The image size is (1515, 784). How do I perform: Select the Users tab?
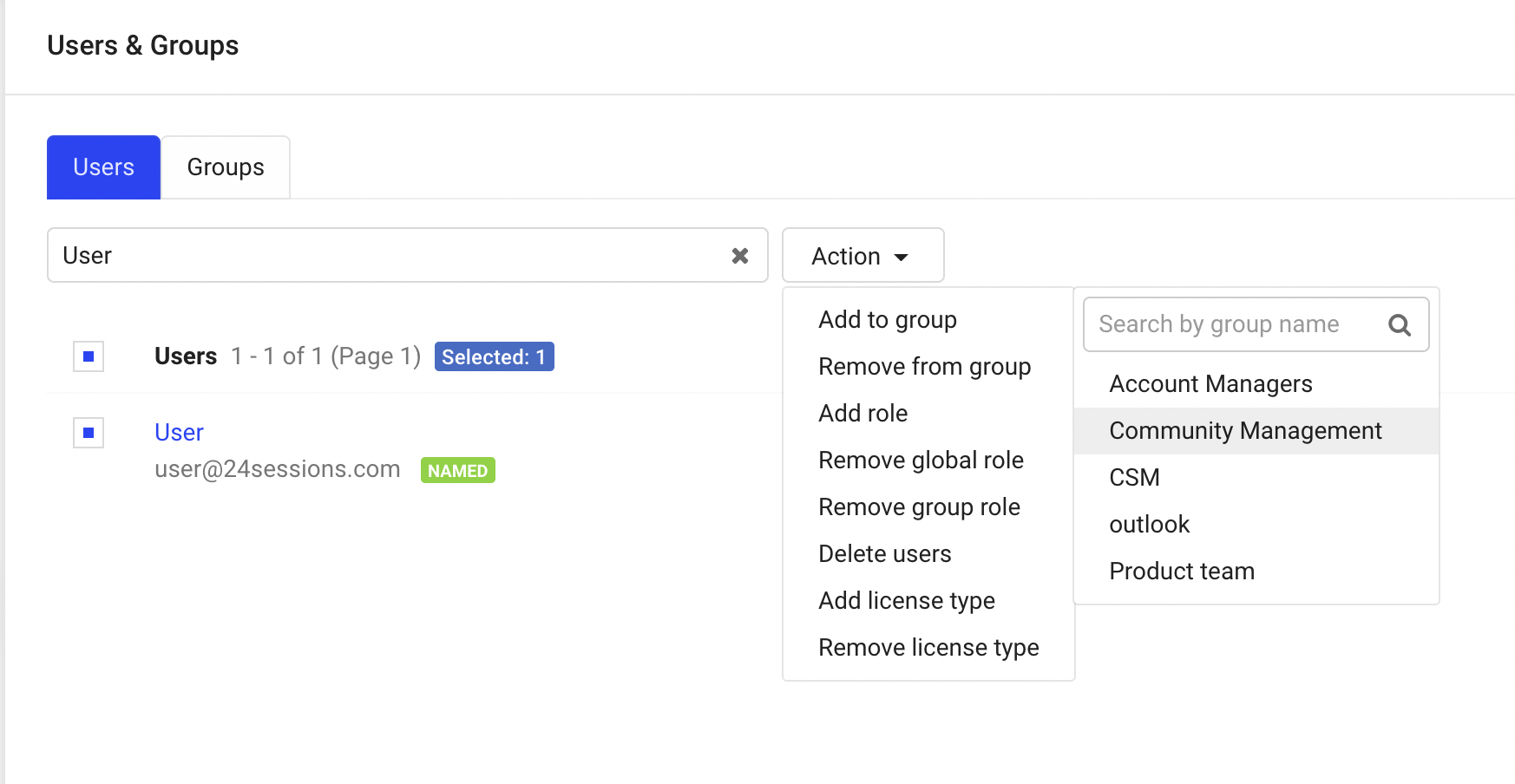(x=103, y=167)
